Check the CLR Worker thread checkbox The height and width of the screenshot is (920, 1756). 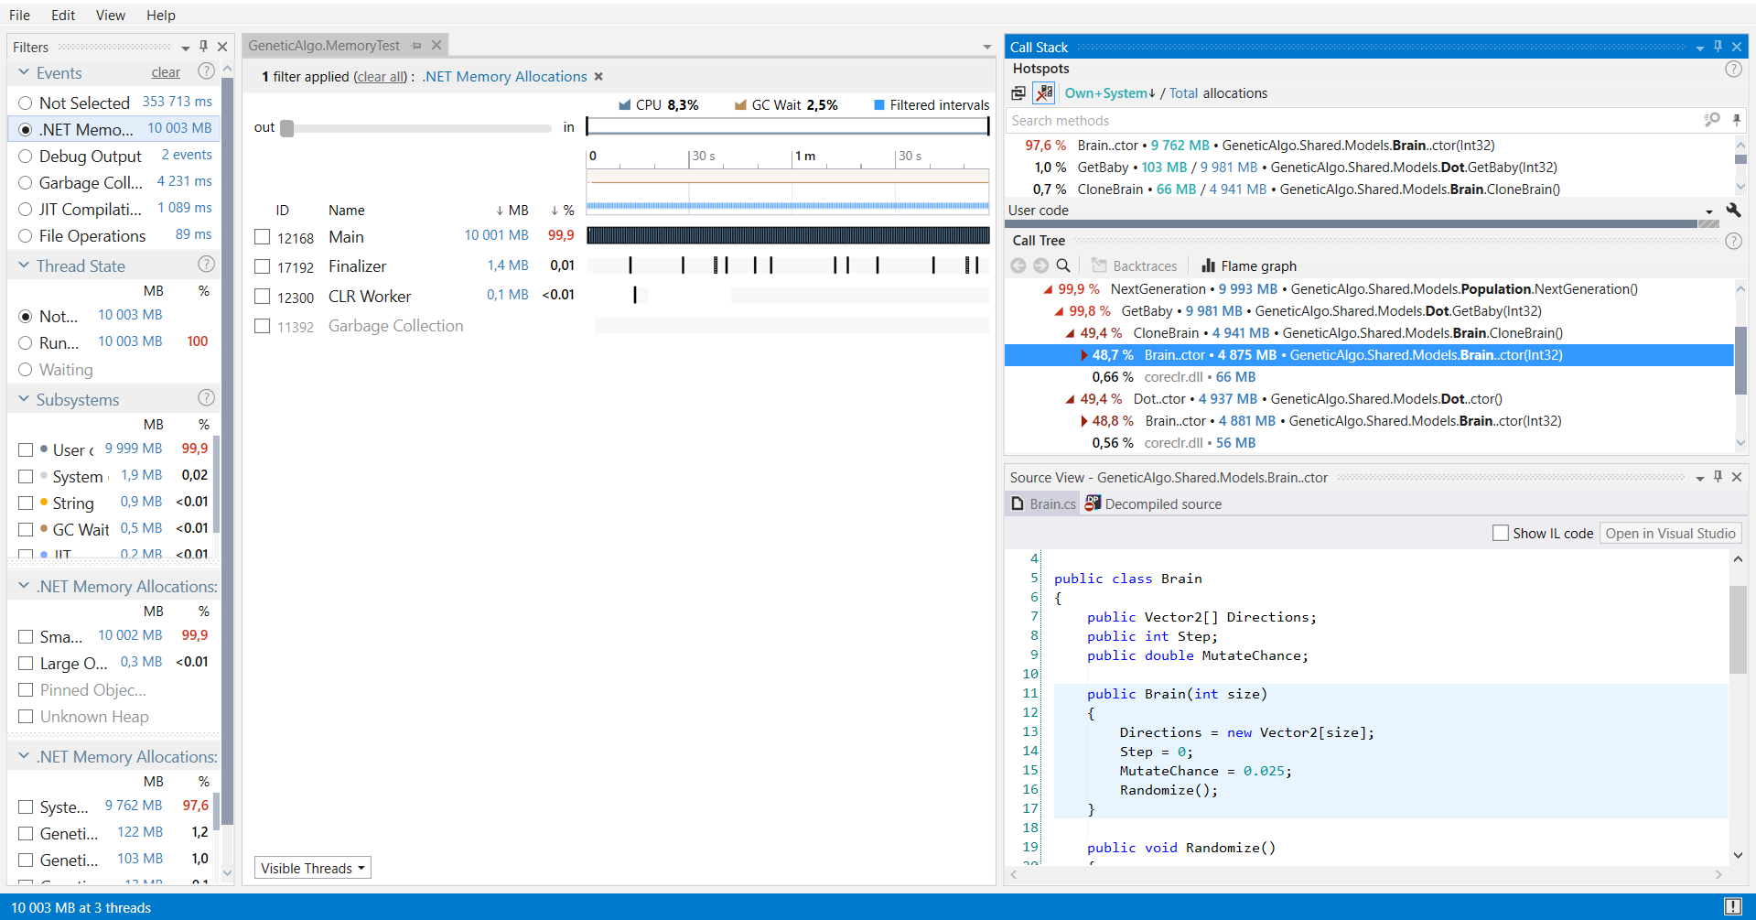263,297
